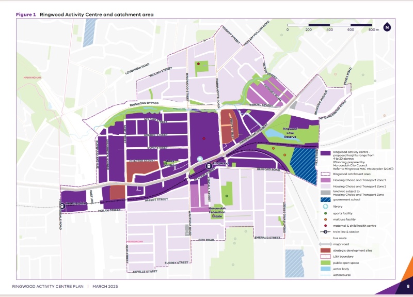Click the Heatherdale train station icon

coord(62,205)
